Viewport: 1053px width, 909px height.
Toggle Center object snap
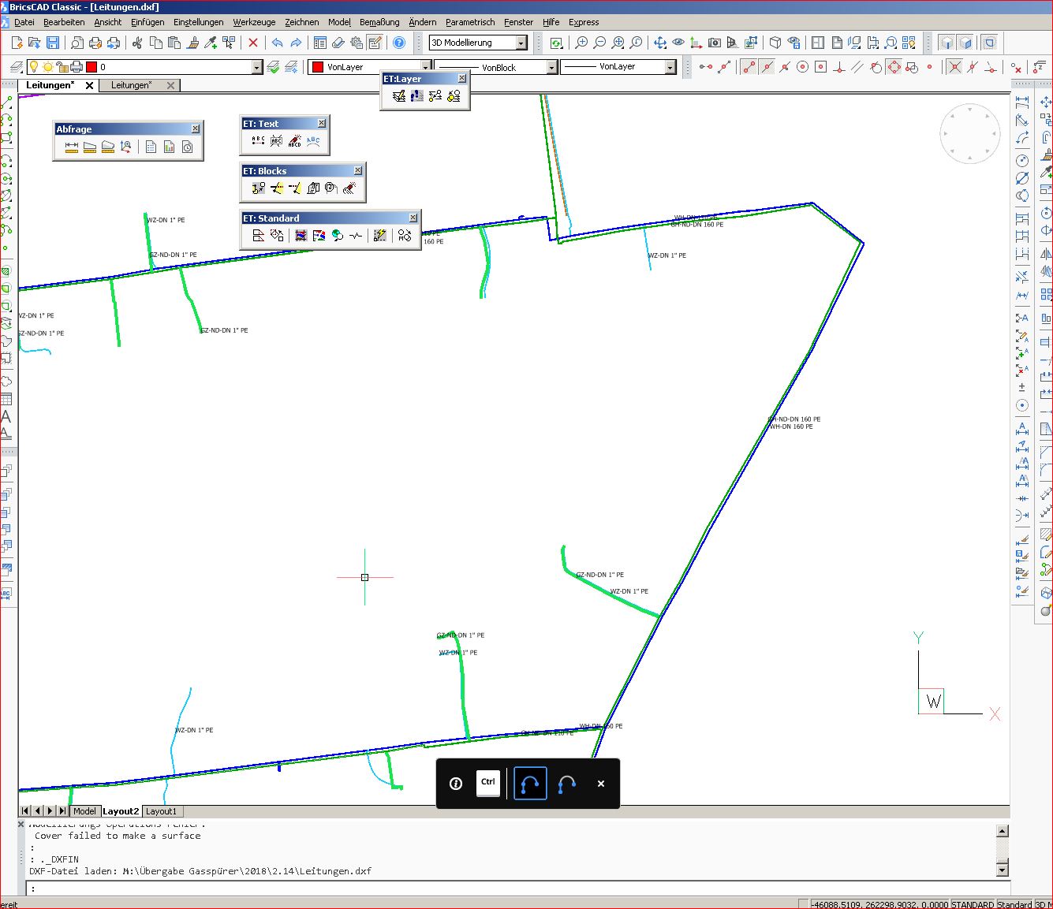pyautogui.click(x=802, y=67)
